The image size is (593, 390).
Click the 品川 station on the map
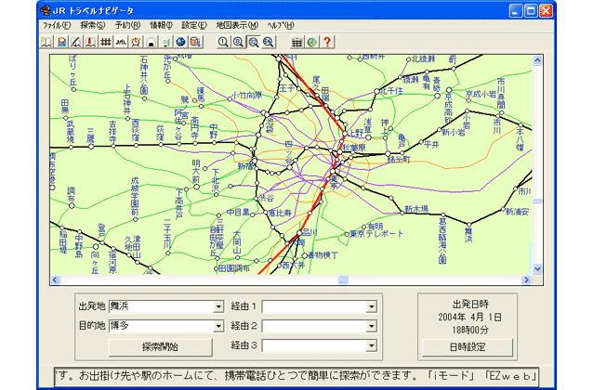299,233
